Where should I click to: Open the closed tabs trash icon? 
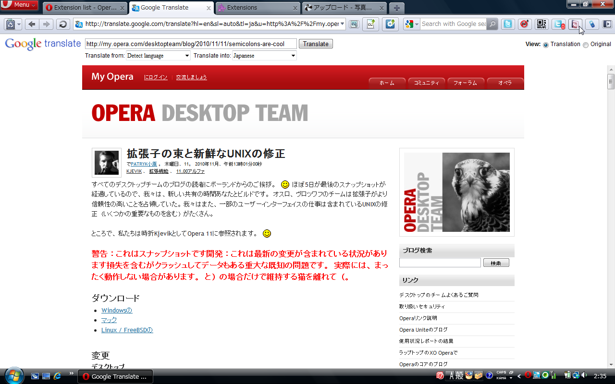tap(10, 24)
